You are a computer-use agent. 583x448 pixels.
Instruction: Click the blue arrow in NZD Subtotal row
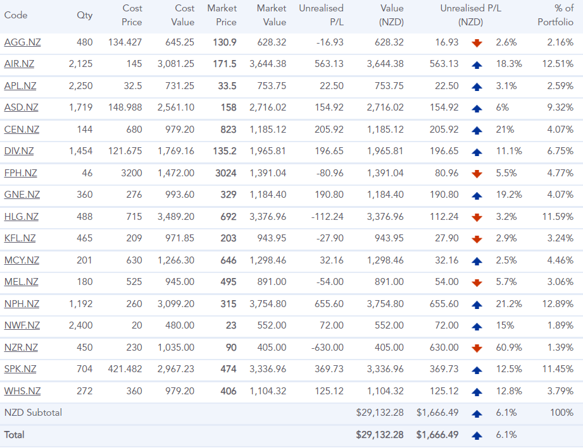477,413
